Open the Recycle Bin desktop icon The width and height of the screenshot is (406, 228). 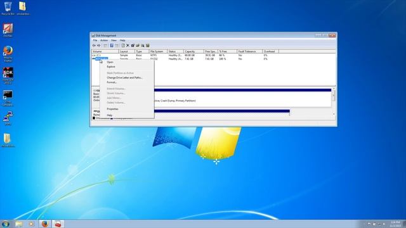coord(8,8)
